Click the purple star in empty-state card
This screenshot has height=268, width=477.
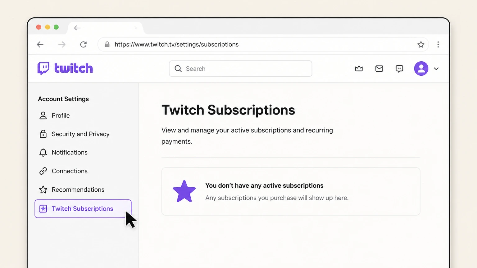pyautogui.click(x=184, y=191)
